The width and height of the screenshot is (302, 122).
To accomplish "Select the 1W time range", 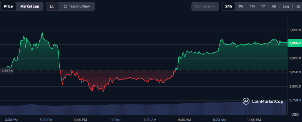I will (x=241, y=6).
